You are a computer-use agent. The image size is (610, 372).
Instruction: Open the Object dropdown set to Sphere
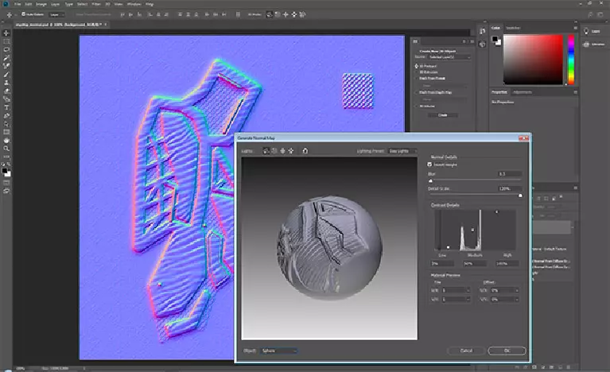pyautogui.click(x=278, y=351)
